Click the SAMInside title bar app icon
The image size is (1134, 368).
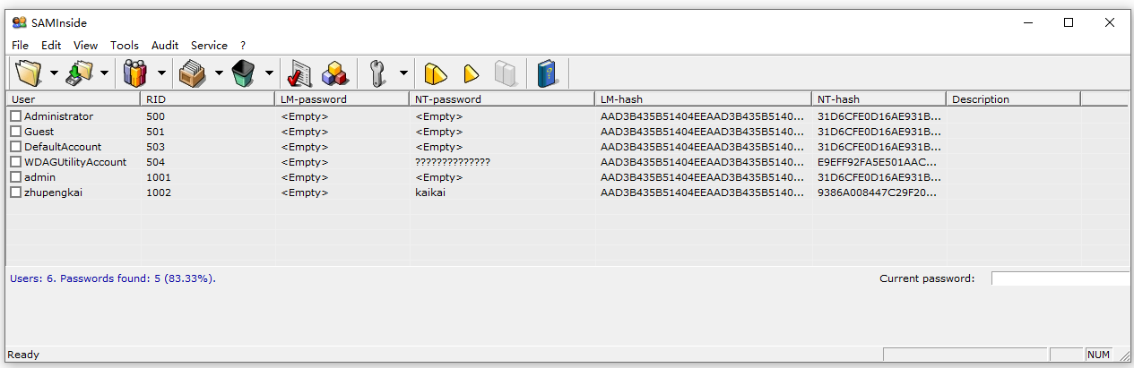click(20, 22)
